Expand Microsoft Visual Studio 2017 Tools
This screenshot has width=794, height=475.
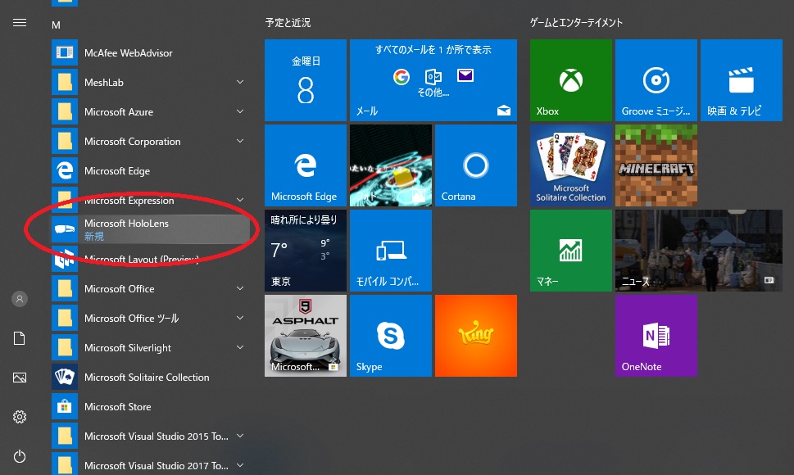(x=239, y=465)
